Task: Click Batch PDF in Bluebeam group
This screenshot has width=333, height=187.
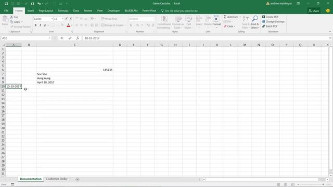Action: (x=270, y=26)
